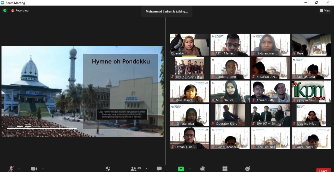The image size is (334, 172).
Task: Open audio options arrow beside microphone
Action: tap(19, 169)
